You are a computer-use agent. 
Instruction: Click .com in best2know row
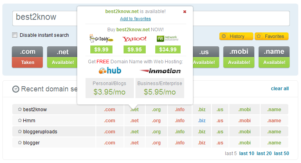click(x=110, y=110)
